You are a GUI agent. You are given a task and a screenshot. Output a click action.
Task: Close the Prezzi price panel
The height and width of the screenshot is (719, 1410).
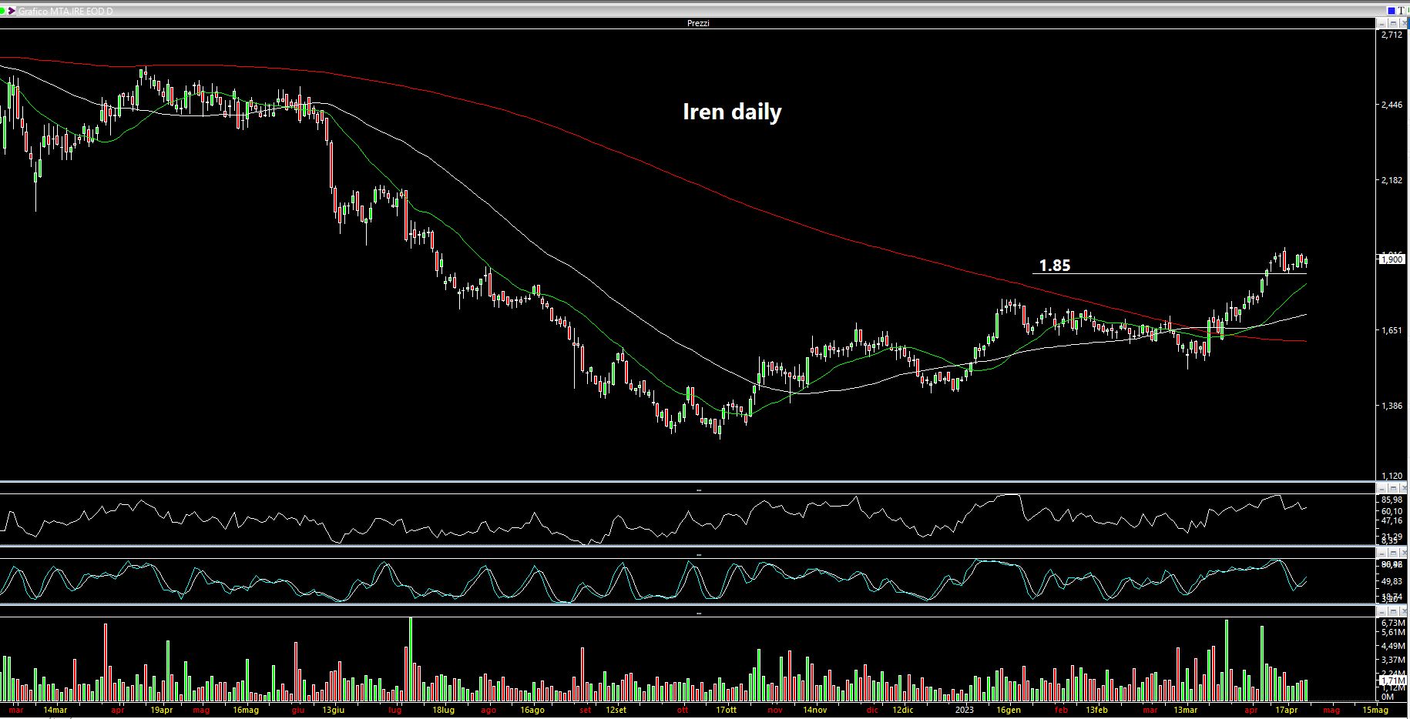[1404, 23]
